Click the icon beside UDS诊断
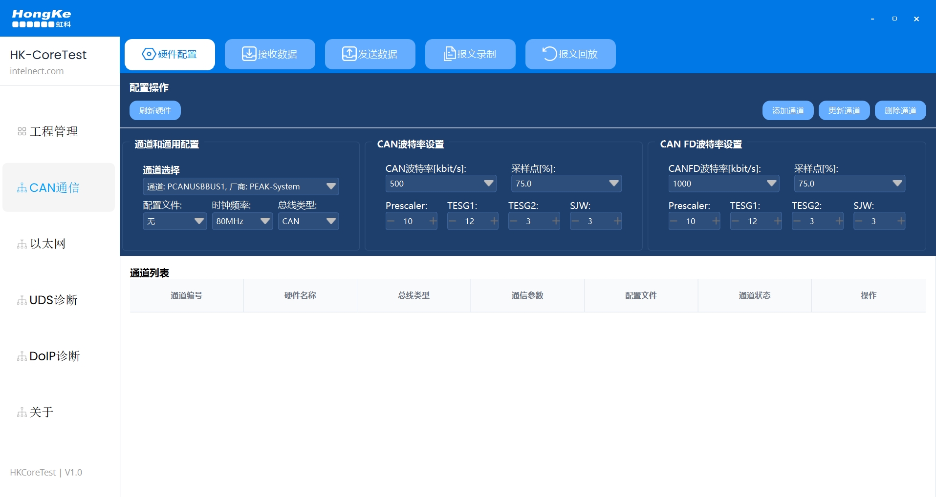936x497 pixels. coord(22,300)
